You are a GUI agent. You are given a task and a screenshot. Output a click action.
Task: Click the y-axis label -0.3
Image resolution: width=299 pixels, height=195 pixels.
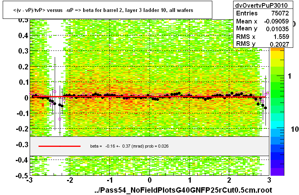tap(22, 145)
